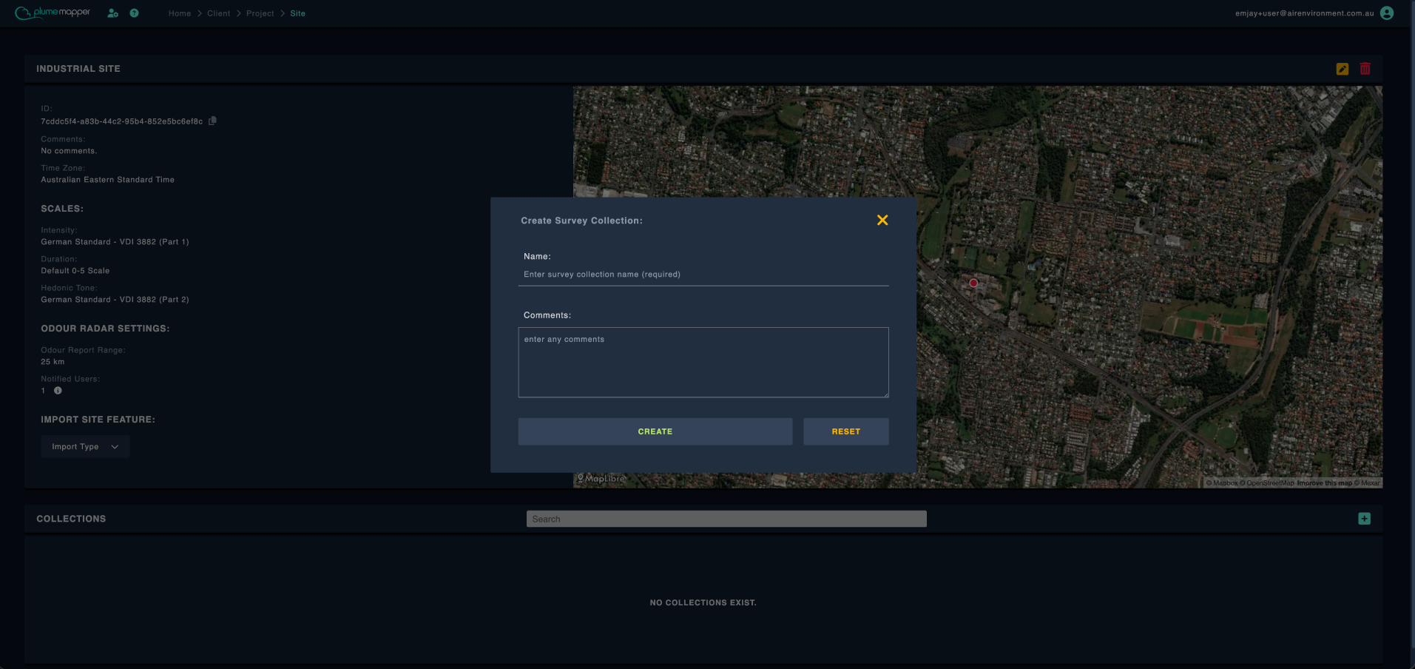Click the '25 km' range value
Viewport: 1415px width, 669px height.
[53, 362]
